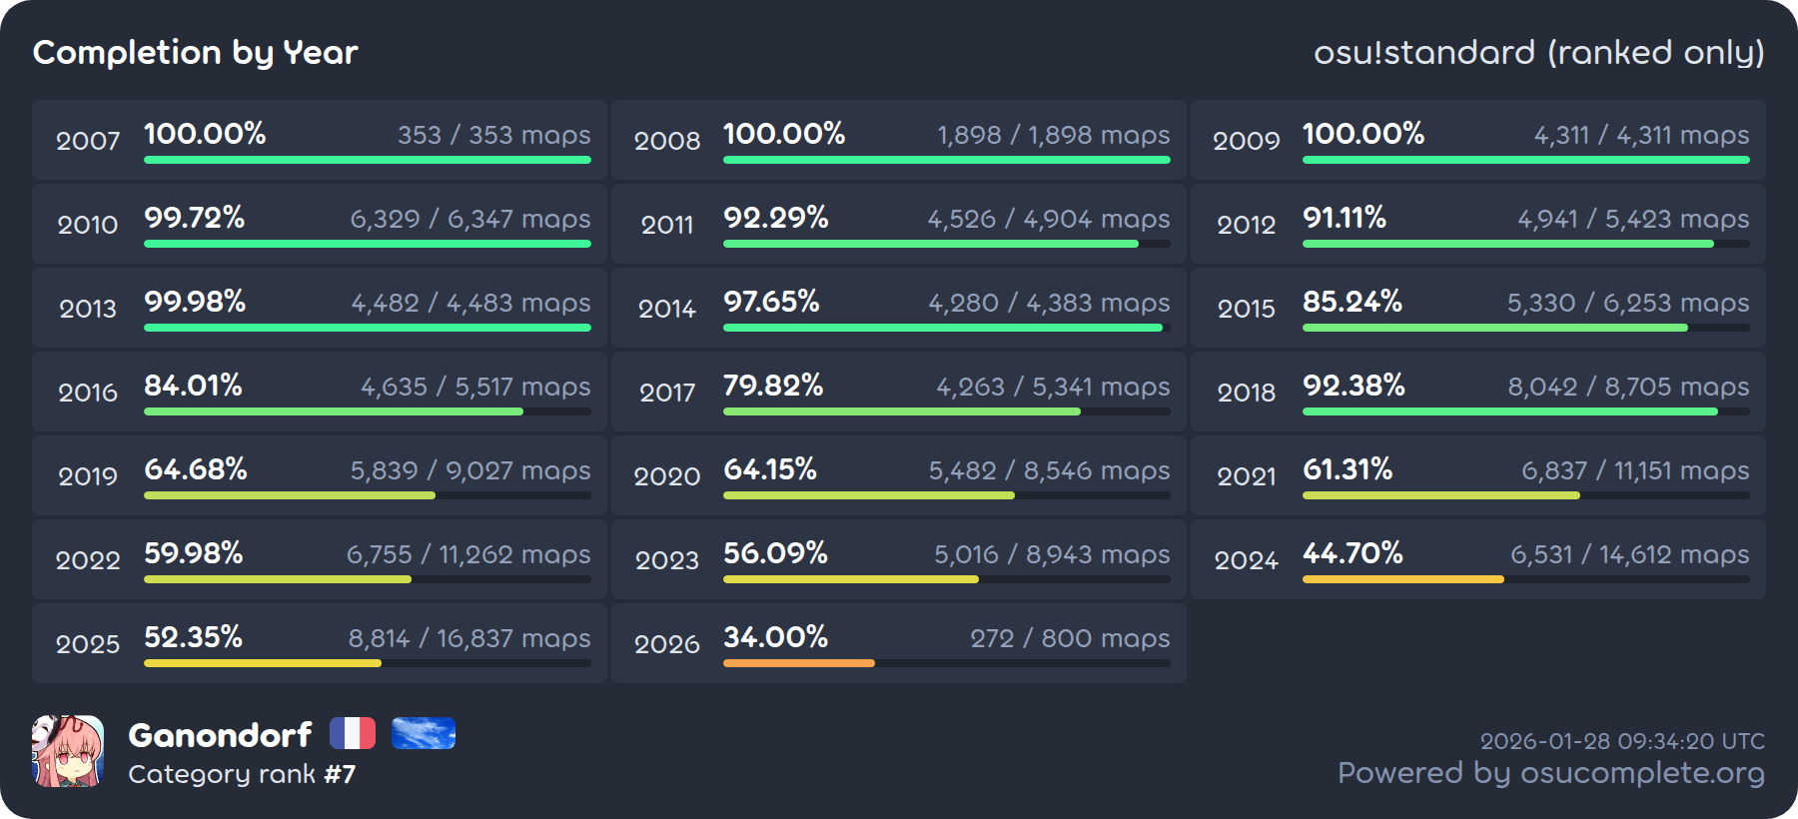Click the 2007 progress bar
Viewport: 1798px width, 819px height.
[367, 160]
